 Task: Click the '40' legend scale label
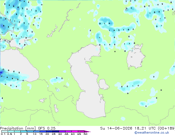pos(73,134)
